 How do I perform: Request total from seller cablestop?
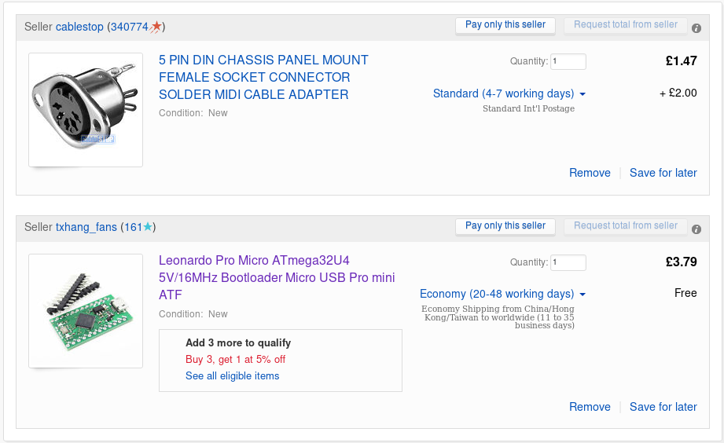coord(625,25)
